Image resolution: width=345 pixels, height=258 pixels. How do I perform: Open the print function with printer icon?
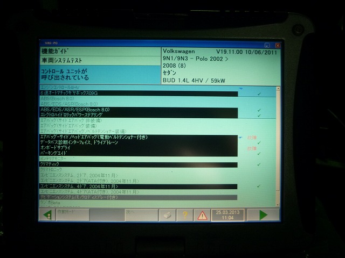click(168, 215)
